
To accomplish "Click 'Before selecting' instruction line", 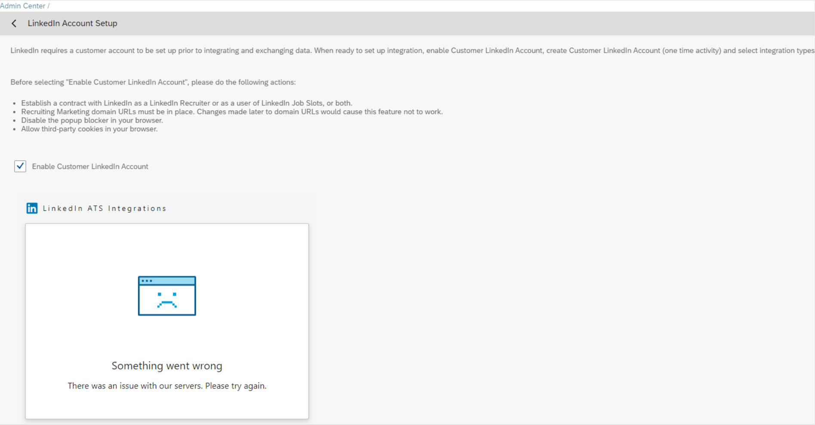I will tap(153, 82).
